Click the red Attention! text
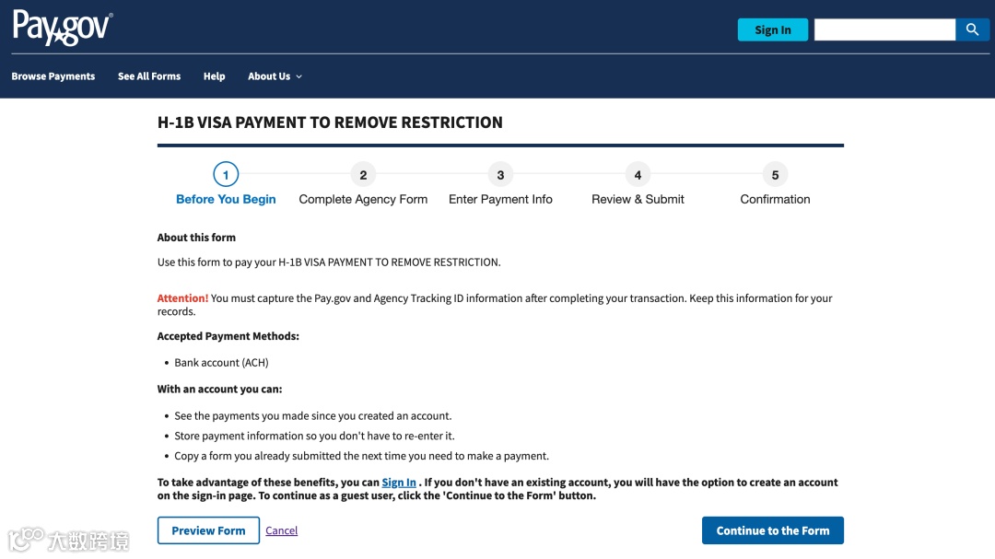 pyautogui.click(x=182, y=298)
